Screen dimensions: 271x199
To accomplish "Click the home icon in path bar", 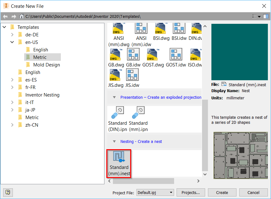I will (x=21, y=16).
